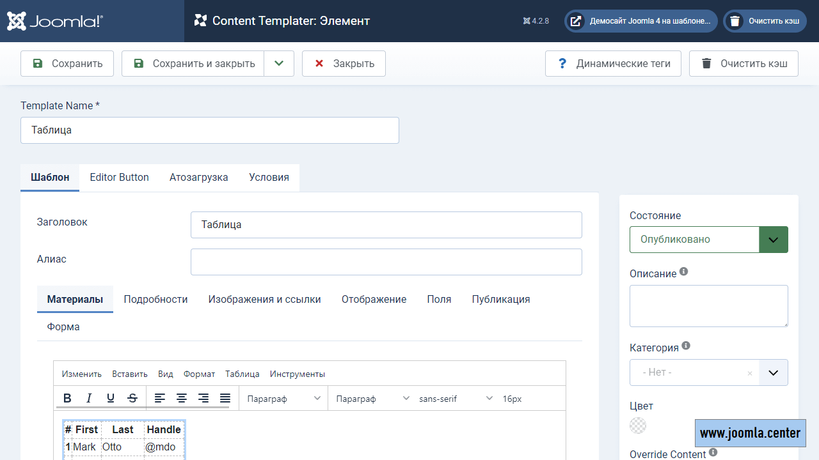Apply strikethrough formatting in editor
This screenshot has height=460, width=819.
pos(132,398)
